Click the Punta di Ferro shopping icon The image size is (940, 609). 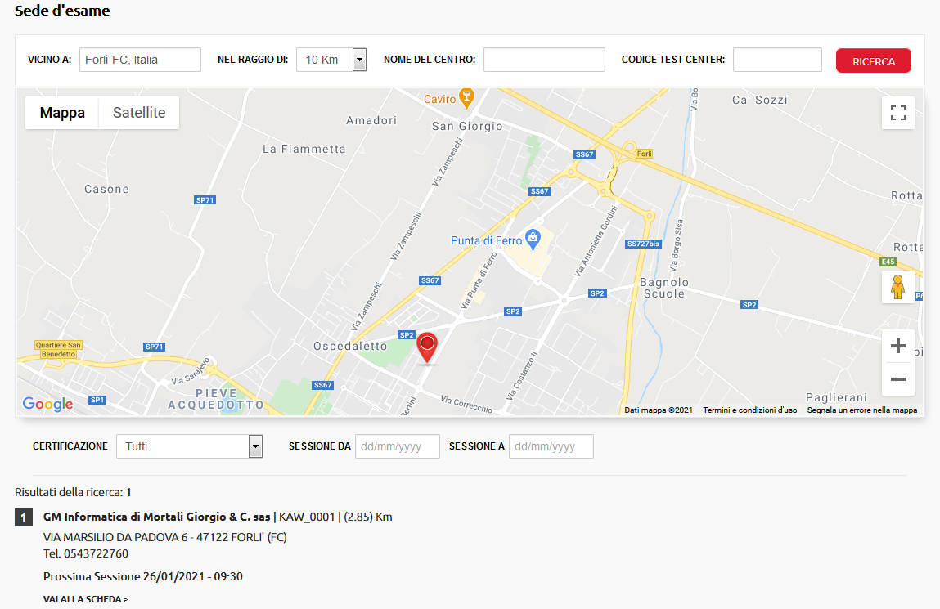click(x=533, y=240)
